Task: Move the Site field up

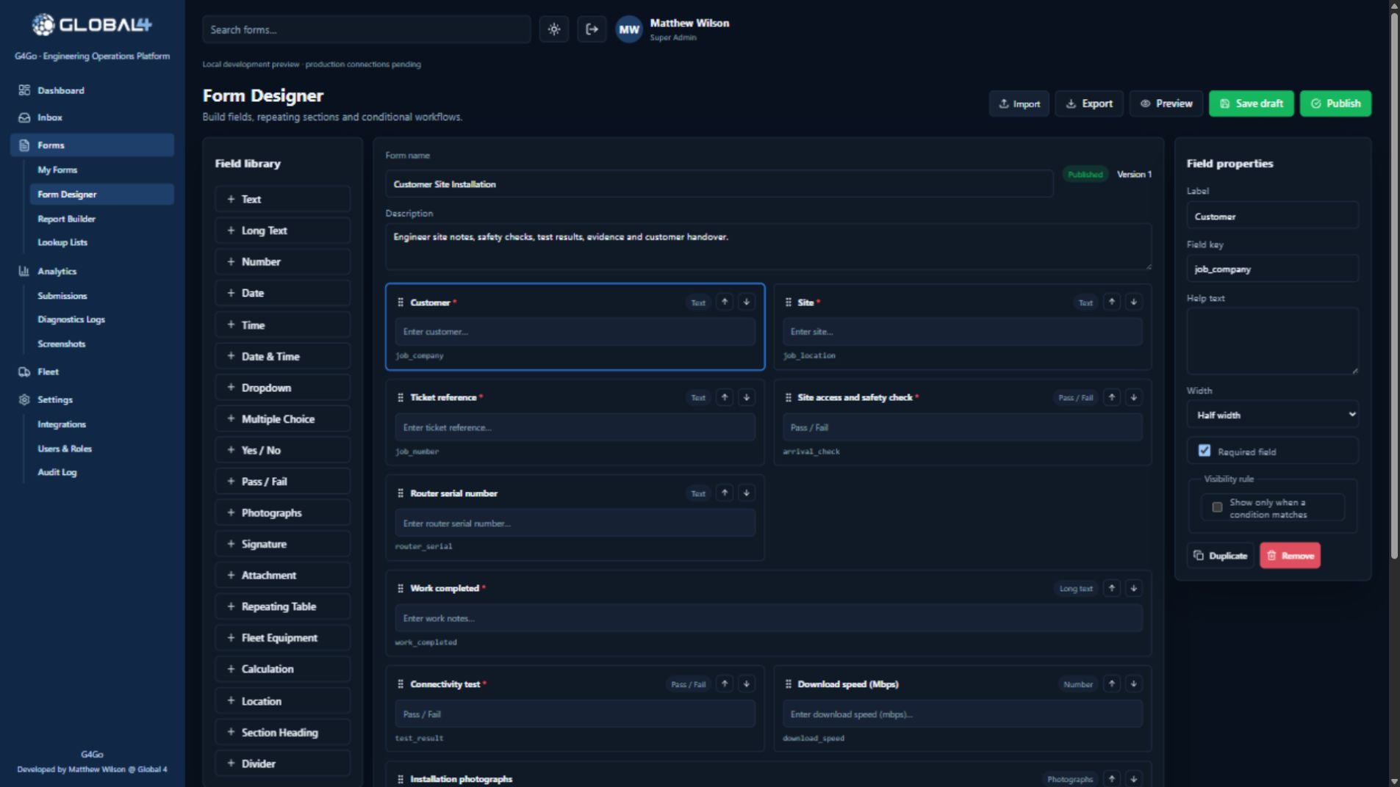Action: coord(1112,302)
